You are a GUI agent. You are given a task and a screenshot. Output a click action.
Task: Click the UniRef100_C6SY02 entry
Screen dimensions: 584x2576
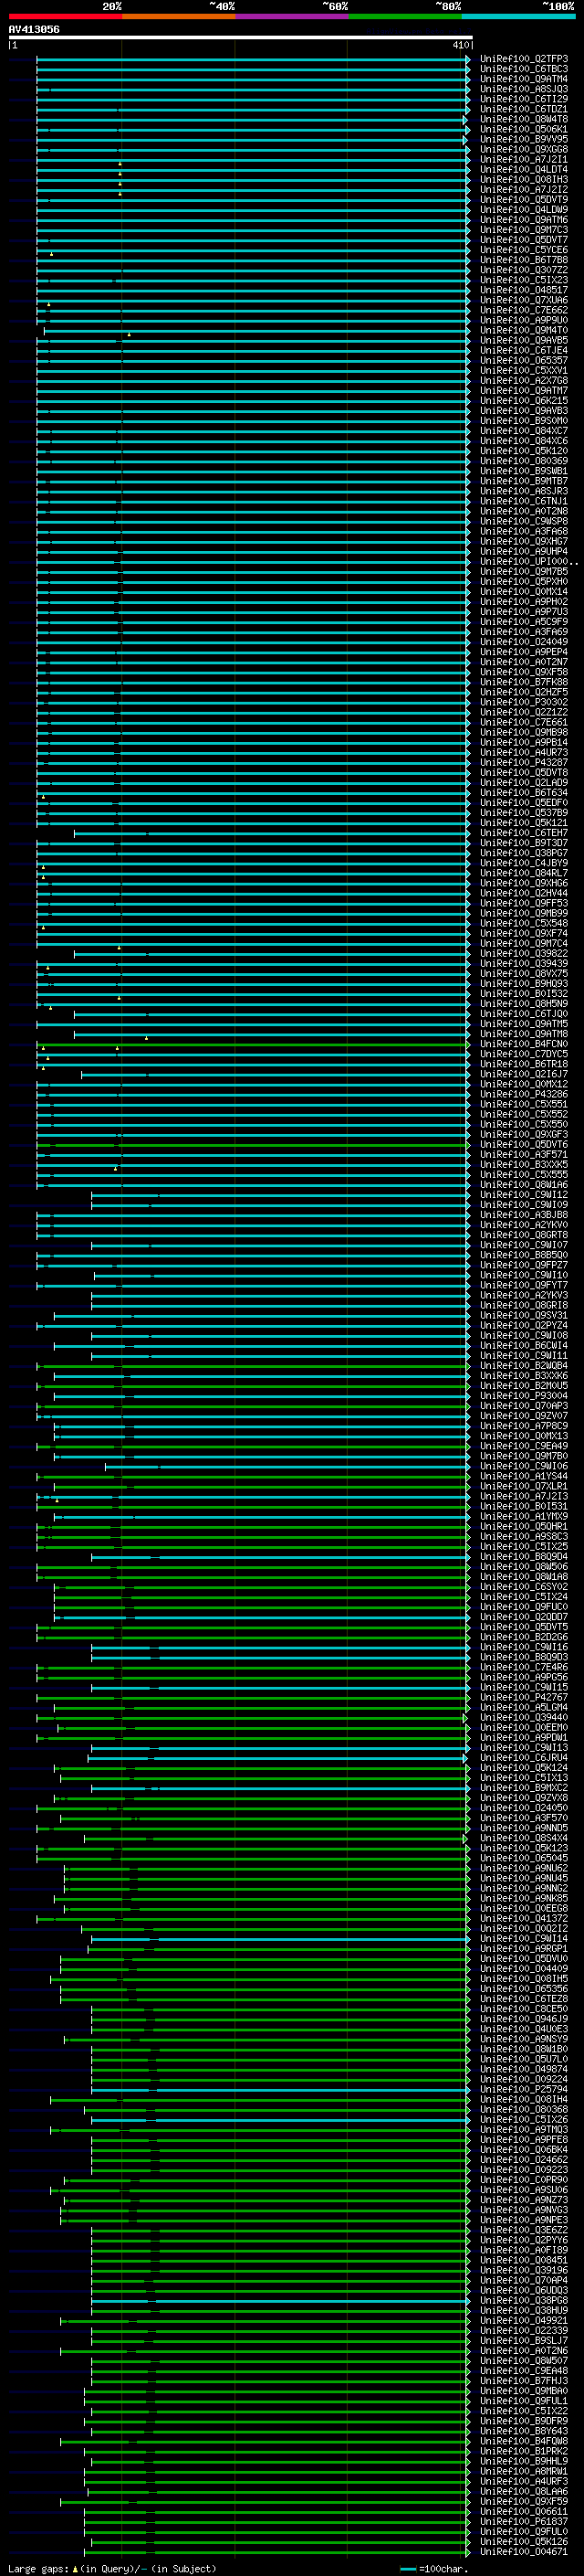pyautogui.click(x=524, y=1587)
